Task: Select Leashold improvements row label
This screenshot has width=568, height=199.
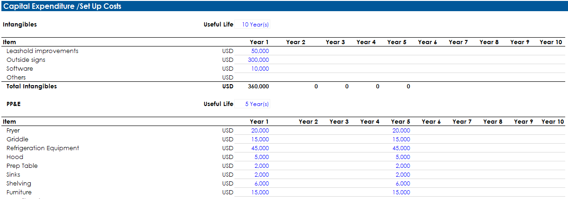Action: pos(42,51)
